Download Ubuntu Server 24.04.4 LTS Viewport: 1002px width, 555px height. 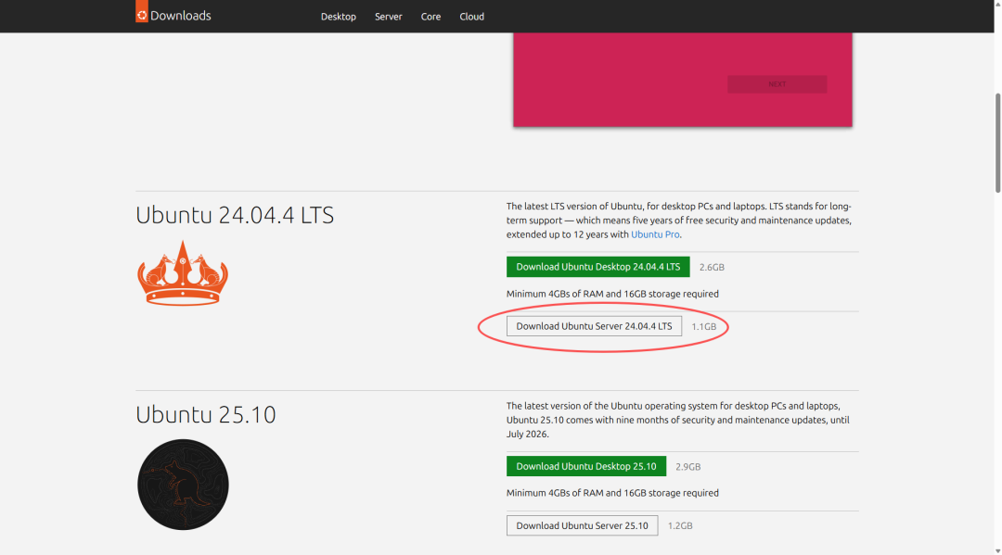pyautogui.click(x=595, y=326)
